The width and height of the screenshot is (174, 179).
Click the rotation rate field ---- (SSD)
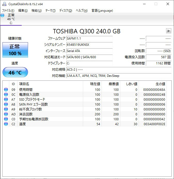point(159,51)
